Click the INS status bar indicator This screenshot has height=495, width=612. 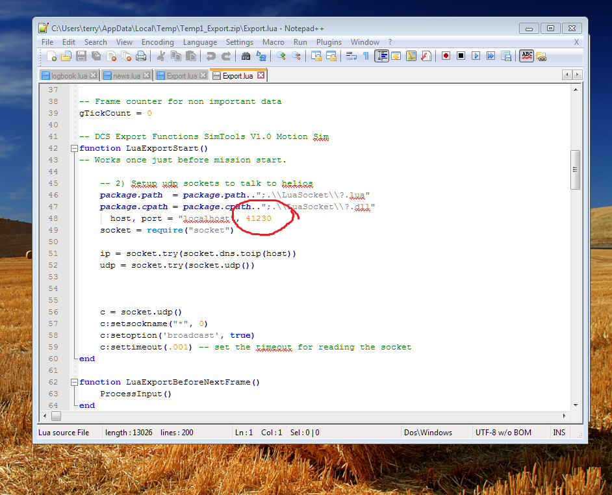click(559, 433)
